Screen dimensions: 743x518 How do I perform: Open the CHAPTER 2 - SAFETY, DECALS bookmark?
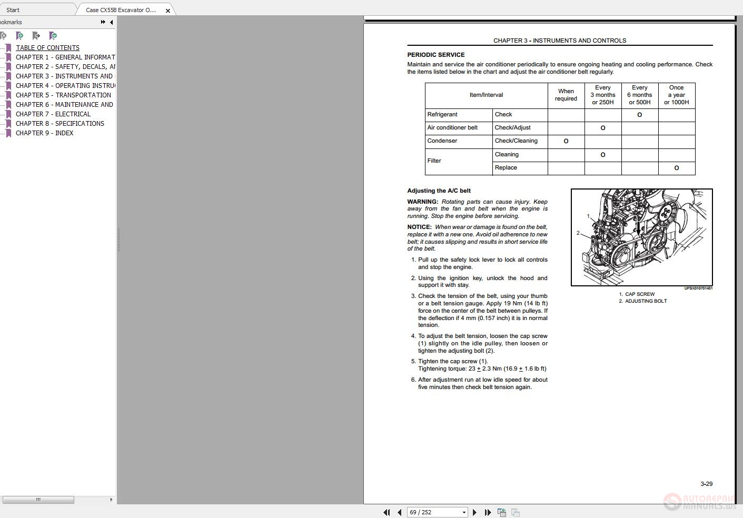coord(65,67)
